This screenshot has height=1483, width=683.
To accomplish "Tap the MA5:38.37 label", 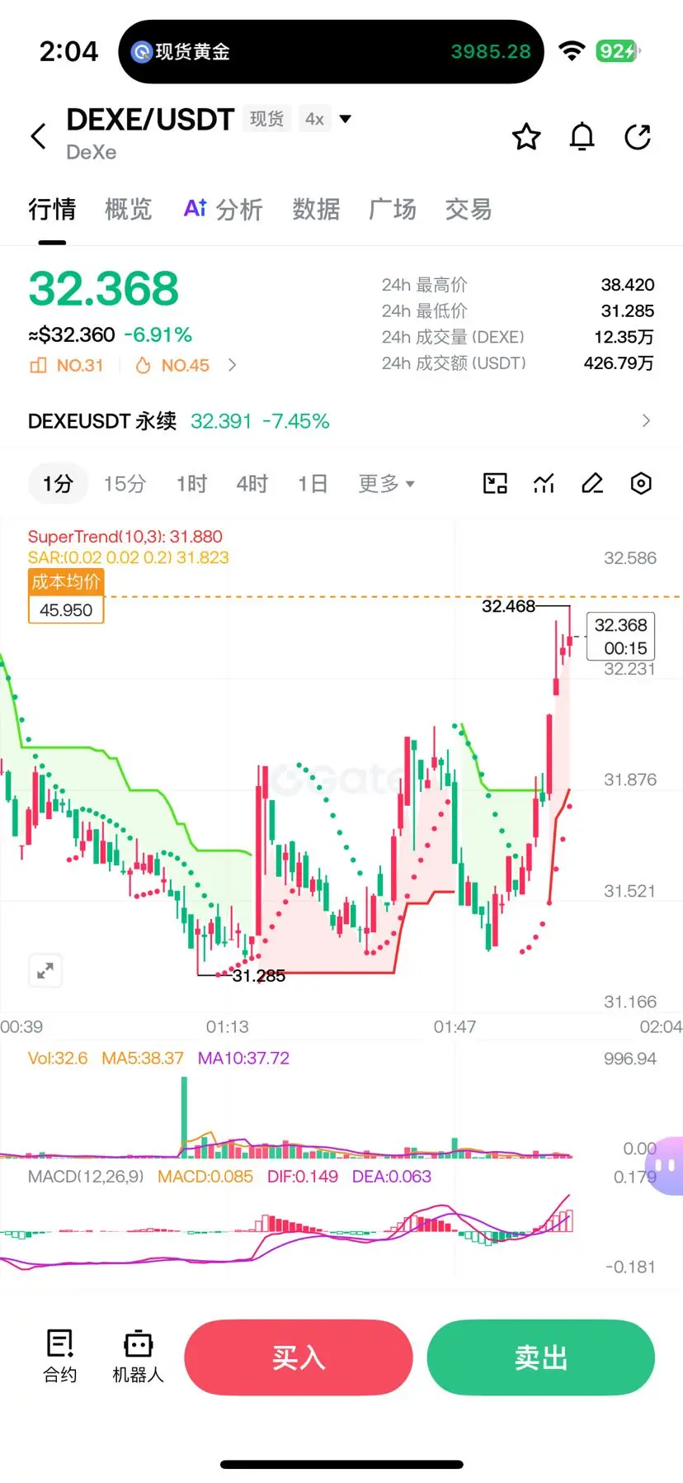I will (143, 1059).
